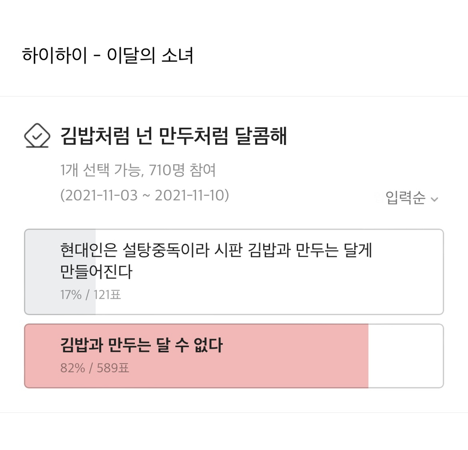468x450 pixels.
Task: Open the 하이하이 - 이달의 소녀 post title
Action: point(108,56)
